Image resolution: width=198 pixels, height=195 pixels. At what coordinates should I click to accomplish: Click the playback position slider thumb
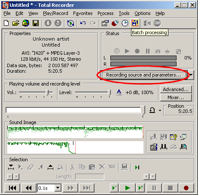click(143, 110)
